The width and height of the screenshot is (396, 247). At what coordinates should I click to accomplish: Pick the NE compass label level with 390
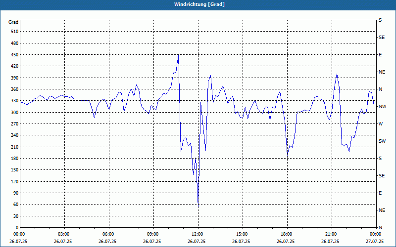coord(382,72)
